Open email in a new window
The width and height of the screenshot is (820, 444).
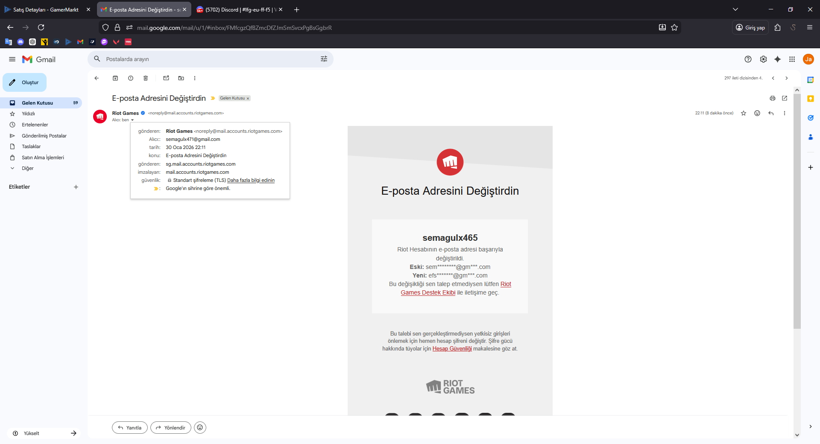pos(785,98)
